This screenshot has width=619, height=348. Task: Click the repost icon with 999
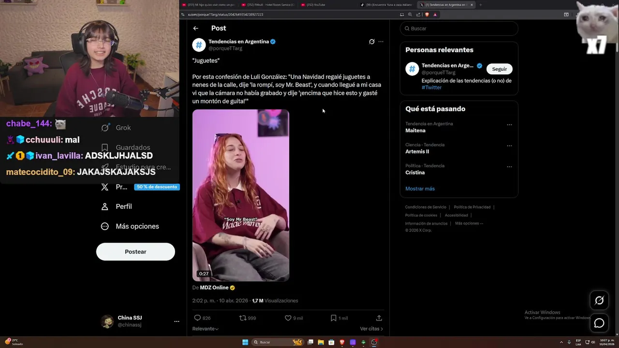click(x=243, y=318)
